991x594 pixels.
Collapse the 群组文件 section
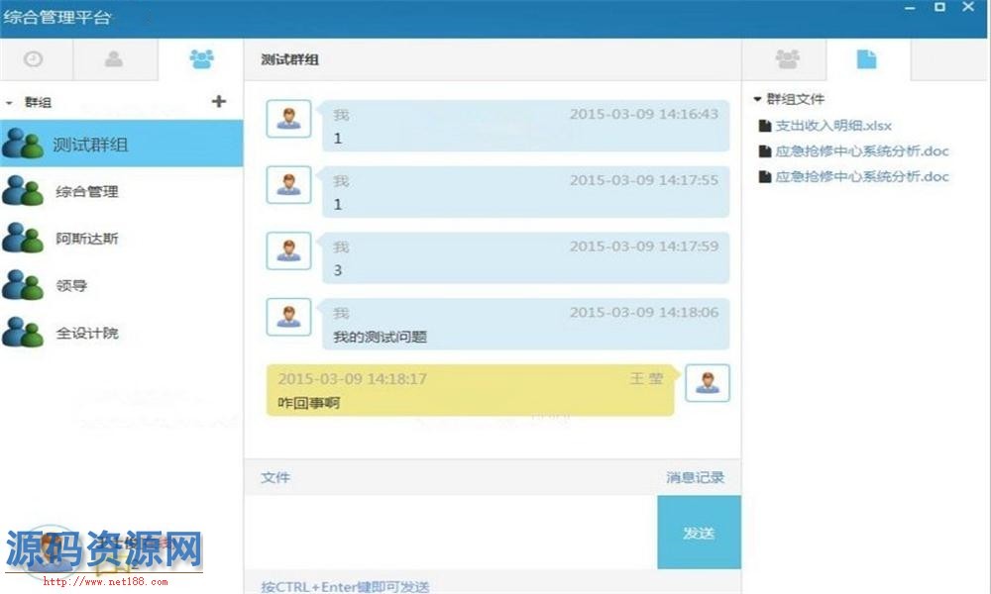[758, 99]
